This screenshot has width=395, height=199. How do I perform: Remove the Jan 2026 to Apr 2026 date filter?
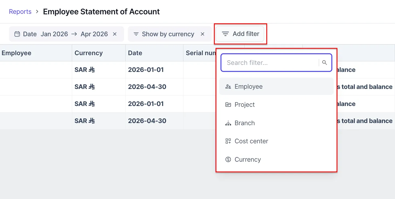click(x=115, y=34)
